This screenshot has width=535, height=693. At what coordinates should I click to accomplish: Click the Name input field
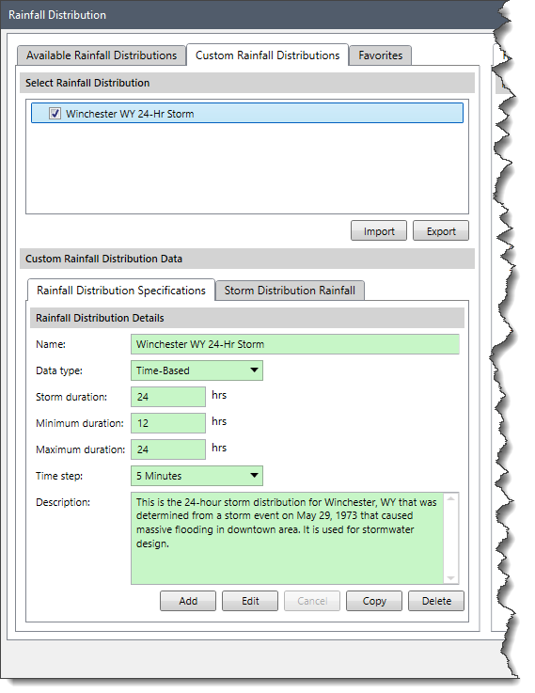point(294,344)
